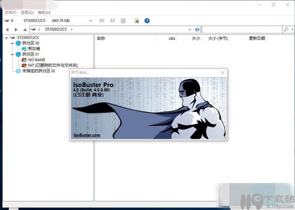Select FAT [已删除的文件与文件夹] entry
The image size is (295, 210).
coord(53,65)
